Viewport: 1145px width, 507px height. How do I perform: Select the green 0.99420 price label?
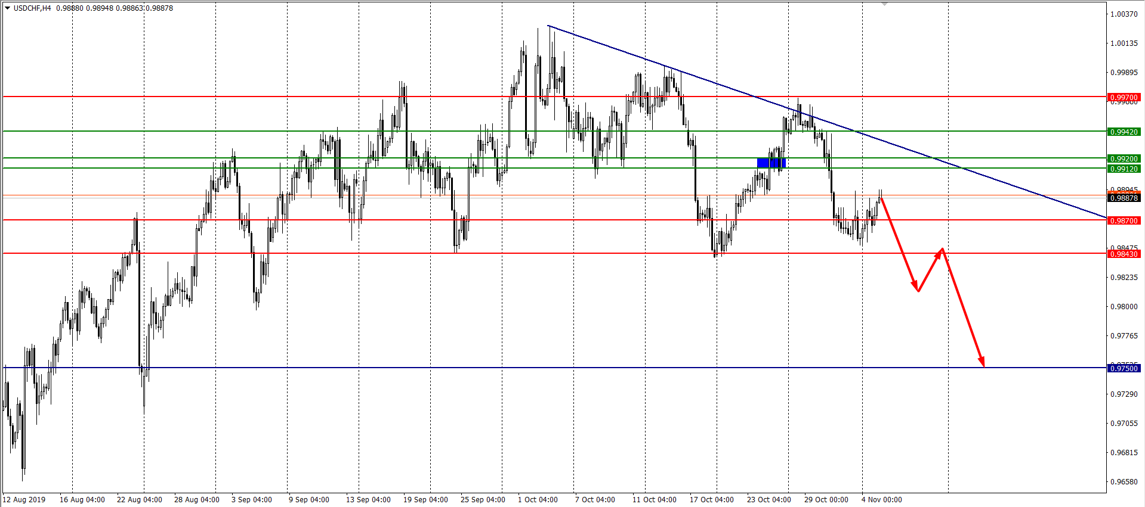[x=1124, y=132]
